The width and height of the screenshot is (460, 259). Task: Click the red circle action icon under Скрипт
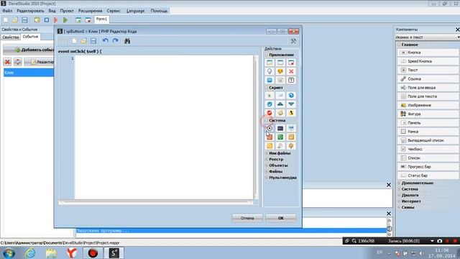tap(270, 113)
